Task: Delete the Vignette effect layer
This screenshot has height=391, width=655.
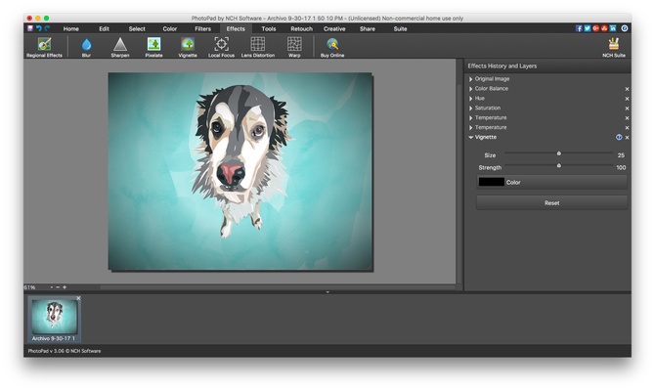Action: click(627, 138)
